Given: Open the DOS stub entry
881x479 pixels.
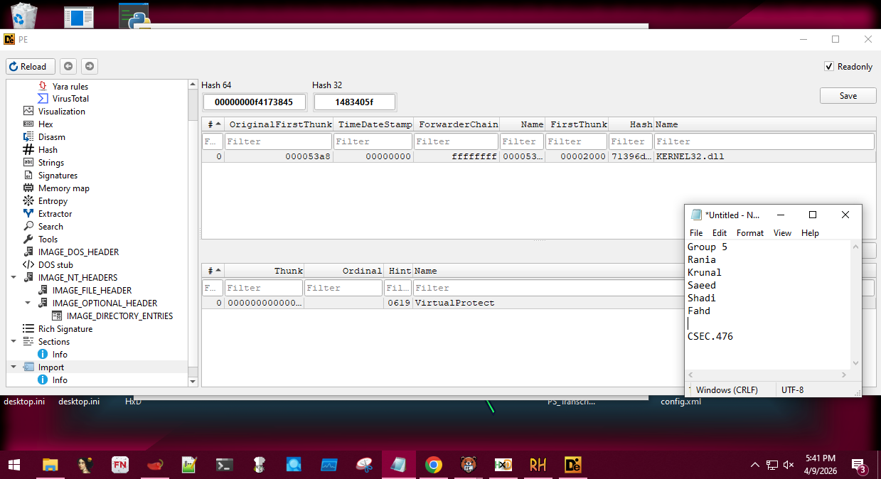Looking at the screenshot, I should 55,265.
